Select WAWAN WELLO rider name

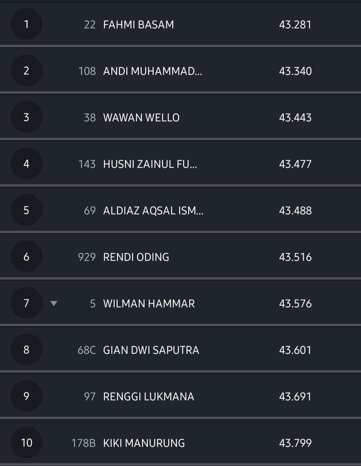[141, 118]
